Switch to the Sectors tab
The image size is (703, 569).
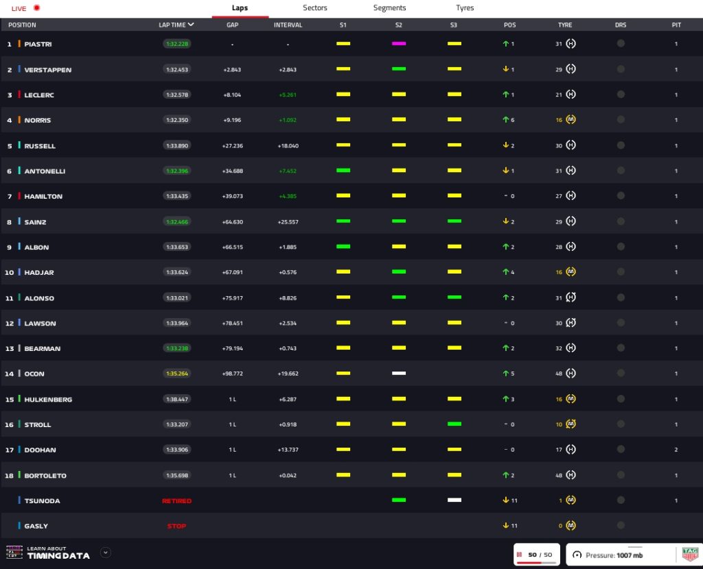pos(315,8)
